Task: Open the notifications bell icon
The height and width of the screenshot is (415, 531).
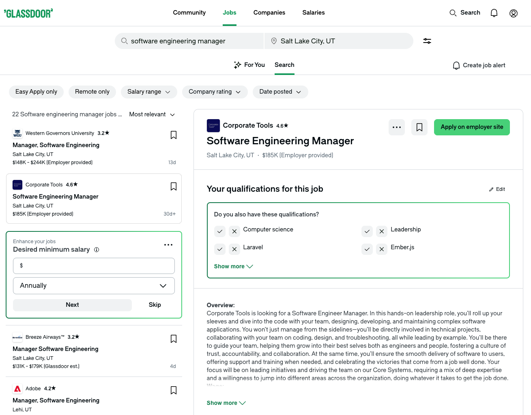Action: (x=494, y=13)
